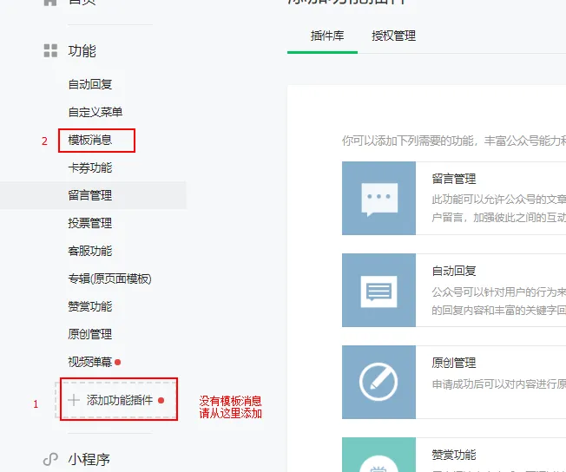The image size is (566, 472).
Task: Open 专辑(原页面模板) sidebar item
Action: pos(109,279)
